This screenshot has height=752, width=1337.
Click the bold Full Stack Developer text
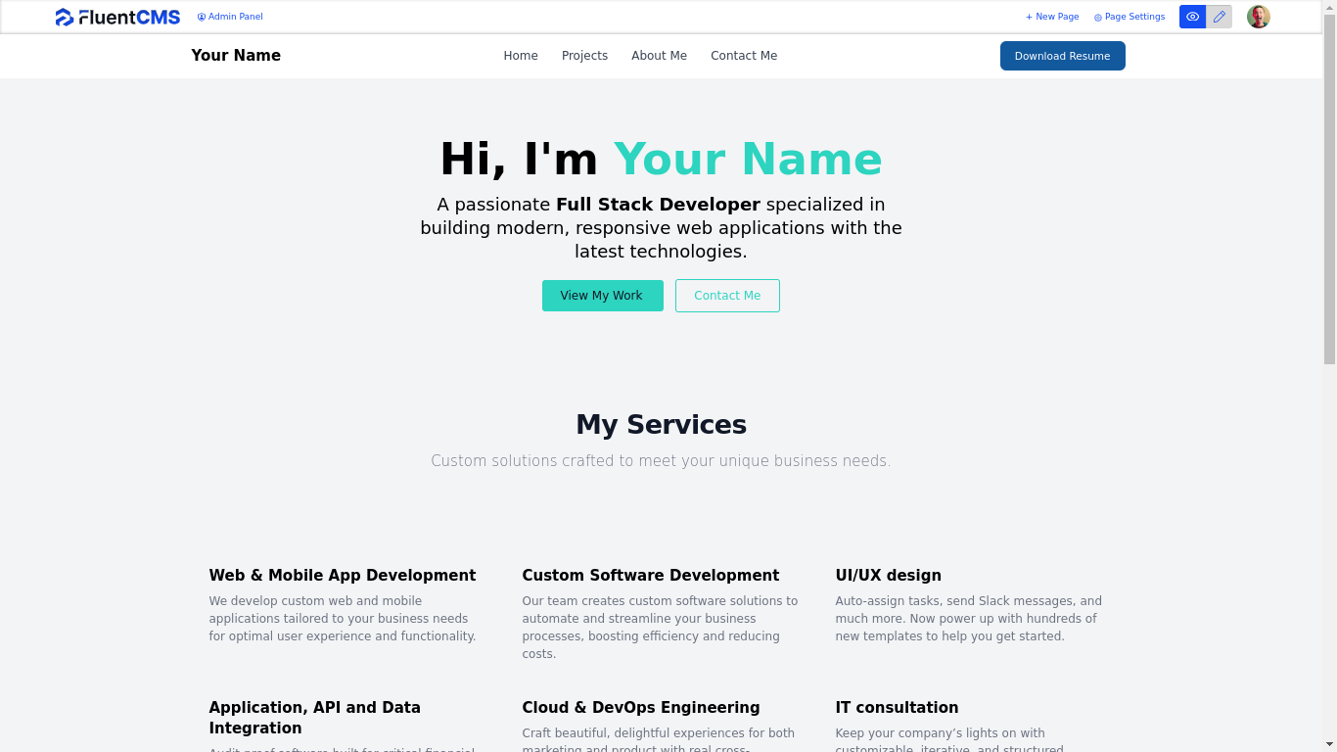pyautogui.click(x=658, y=205)
